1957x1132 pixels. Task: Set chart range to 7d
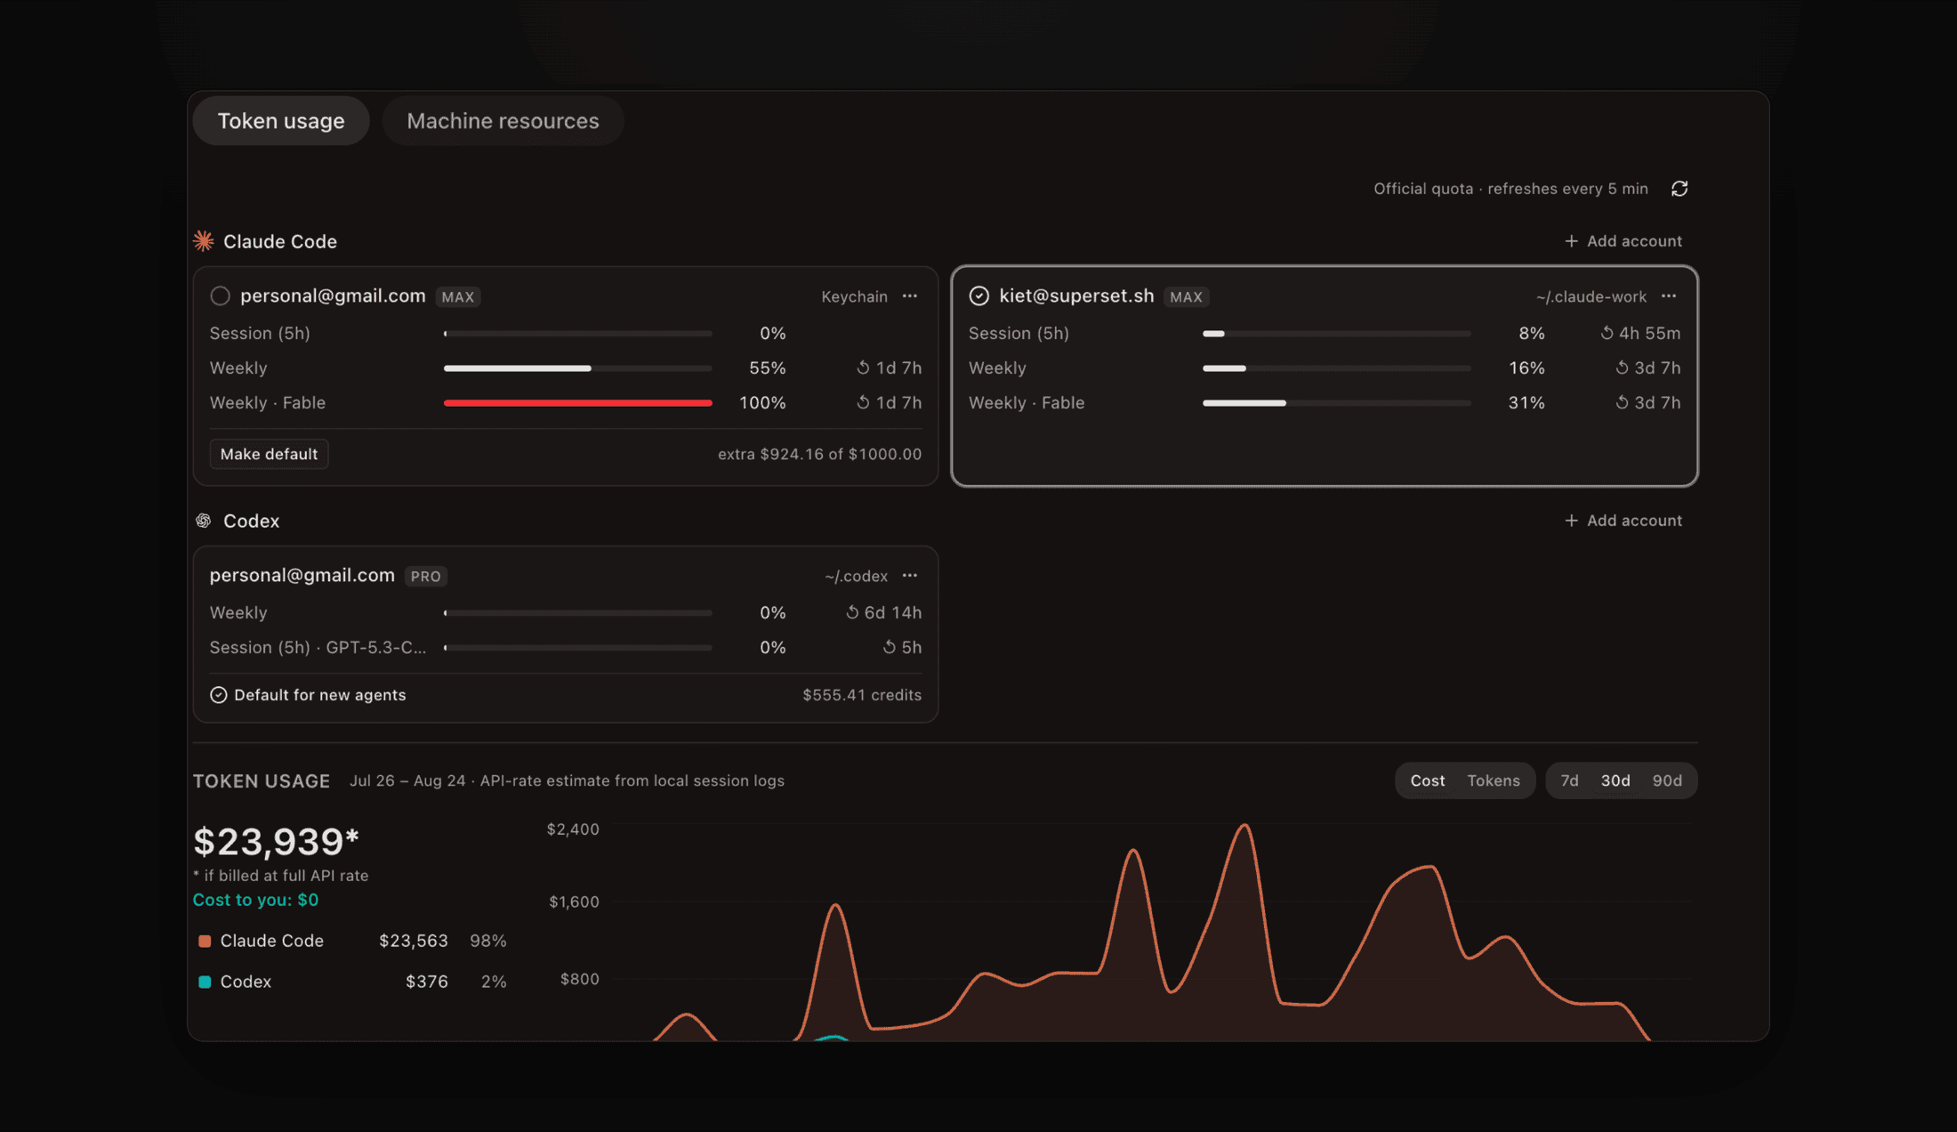pyautogui.click(x=1570, y=780)
